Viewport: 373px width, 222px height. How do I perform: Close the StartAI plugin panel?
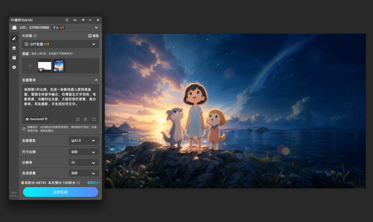tap(98, 20)
